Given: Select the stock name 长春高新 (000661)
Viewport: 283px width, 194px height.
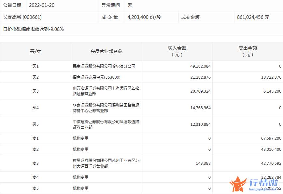Looking at the screenshot, I should (x=22, y=17).
